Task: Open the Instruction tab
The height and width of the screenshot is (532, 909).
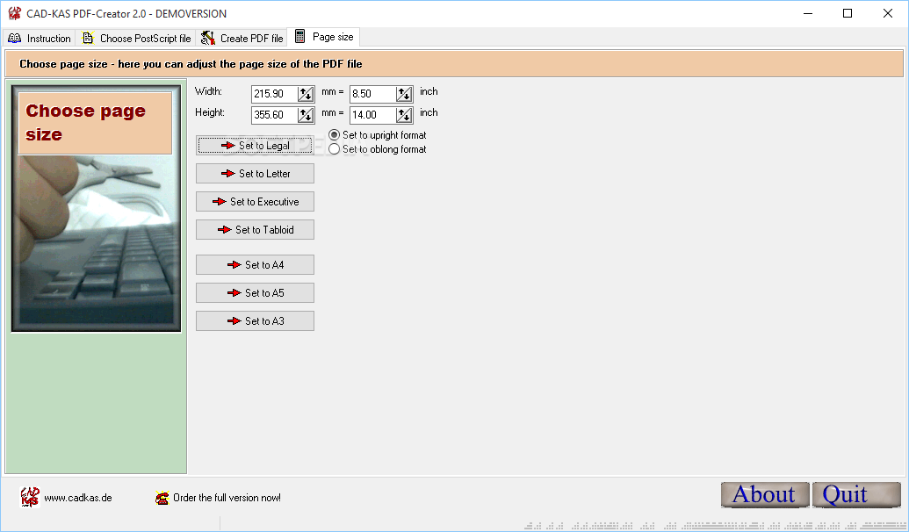Action: [x=39, y=39]
